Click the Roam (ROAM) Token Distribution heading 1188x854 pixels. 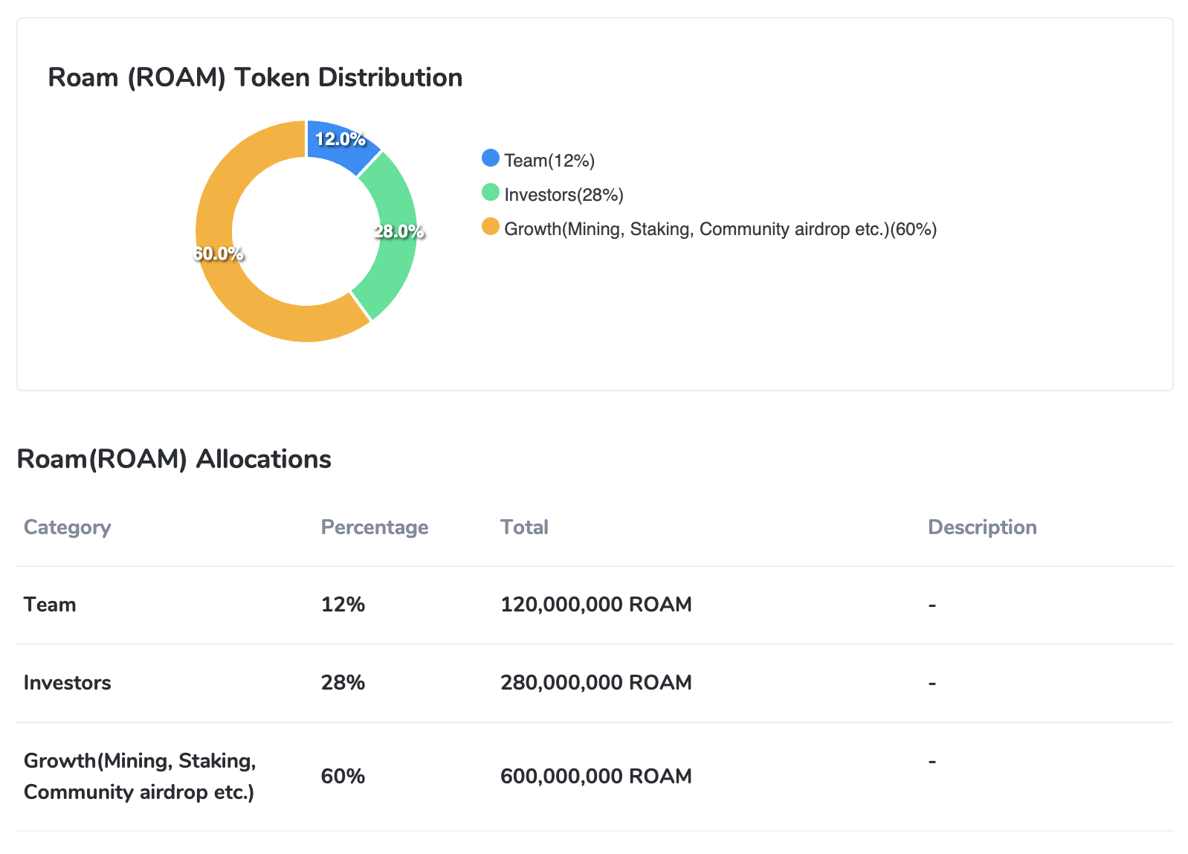(255, 77)
